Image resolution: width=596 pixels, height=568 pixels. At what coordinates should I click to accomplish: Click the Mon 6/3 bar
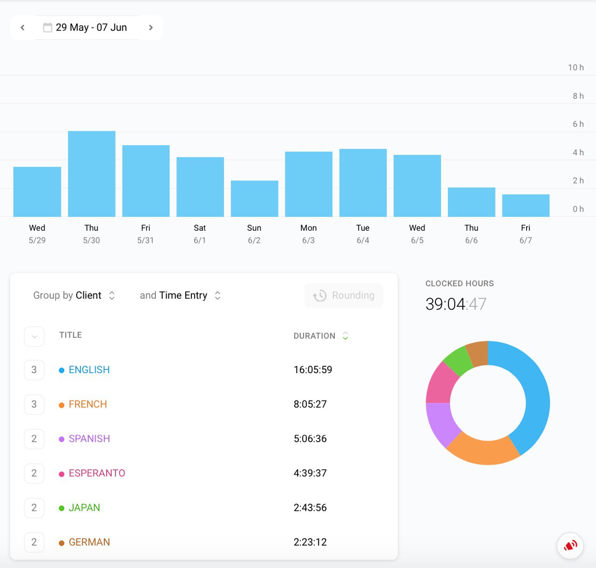click(309, 184)
